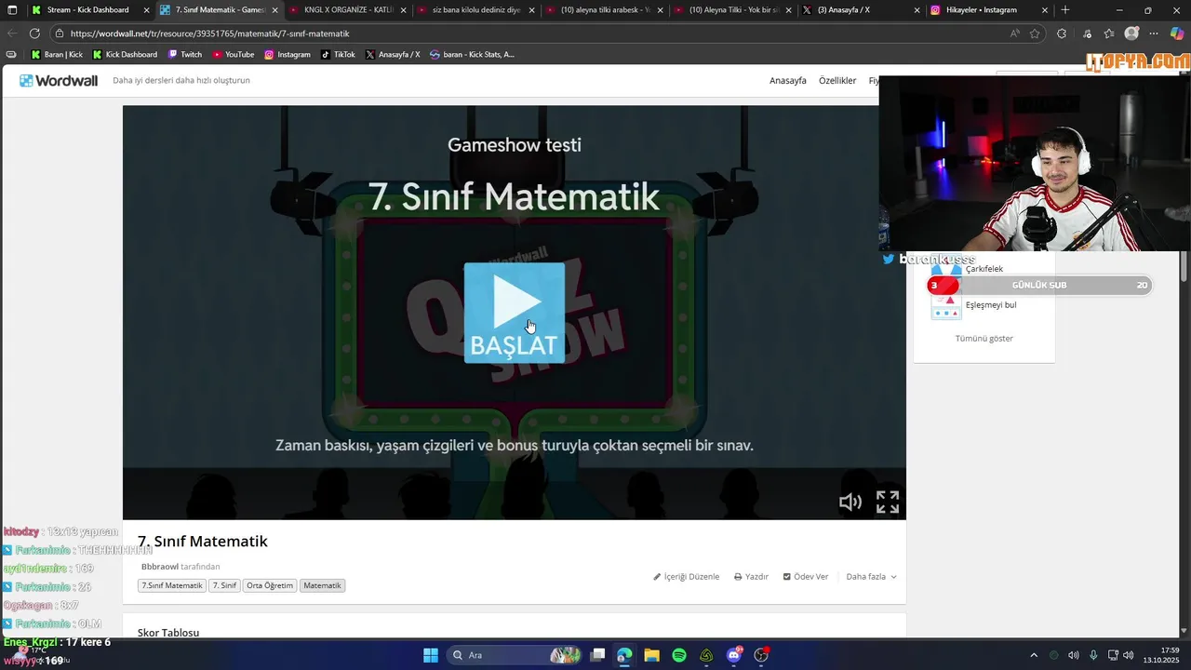Go back with the browser back arrow
The width and height of the screenshot is (1191, 670).
click(x=12, y=33)
